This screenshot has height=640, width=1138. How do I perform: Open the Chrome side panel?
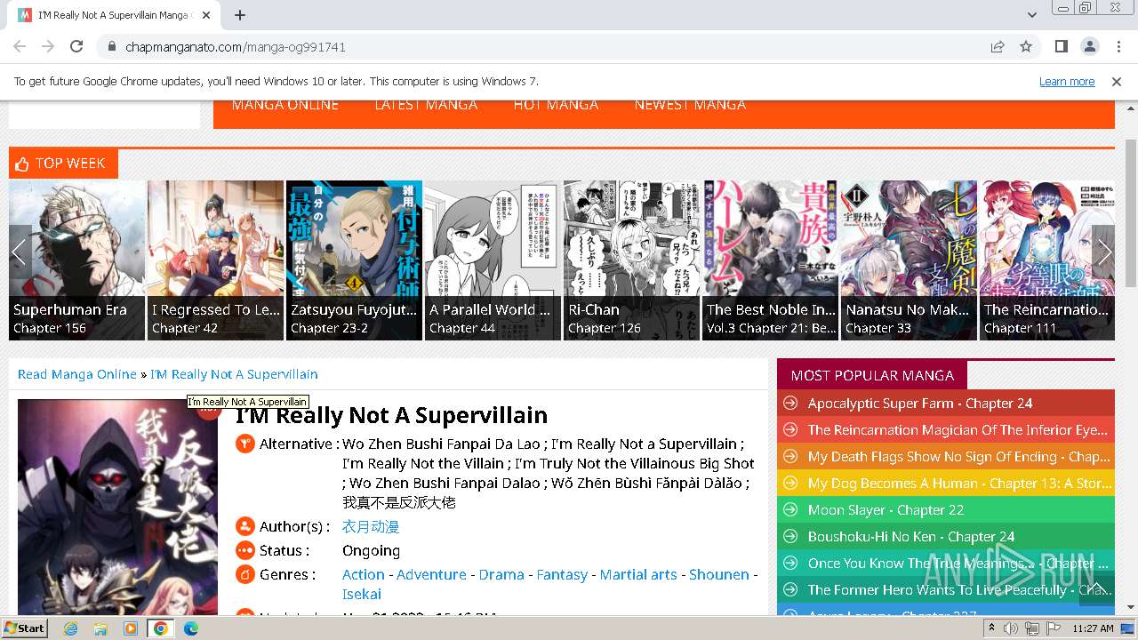click(x=1062, y=46)
